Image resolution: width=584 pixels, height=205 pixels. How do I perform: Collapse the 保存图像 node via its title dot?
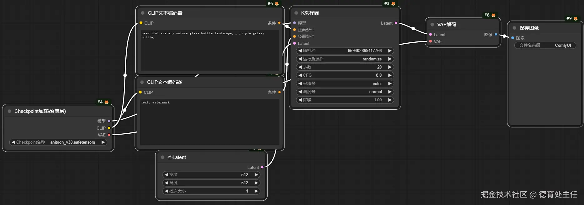tap(514, 28)
